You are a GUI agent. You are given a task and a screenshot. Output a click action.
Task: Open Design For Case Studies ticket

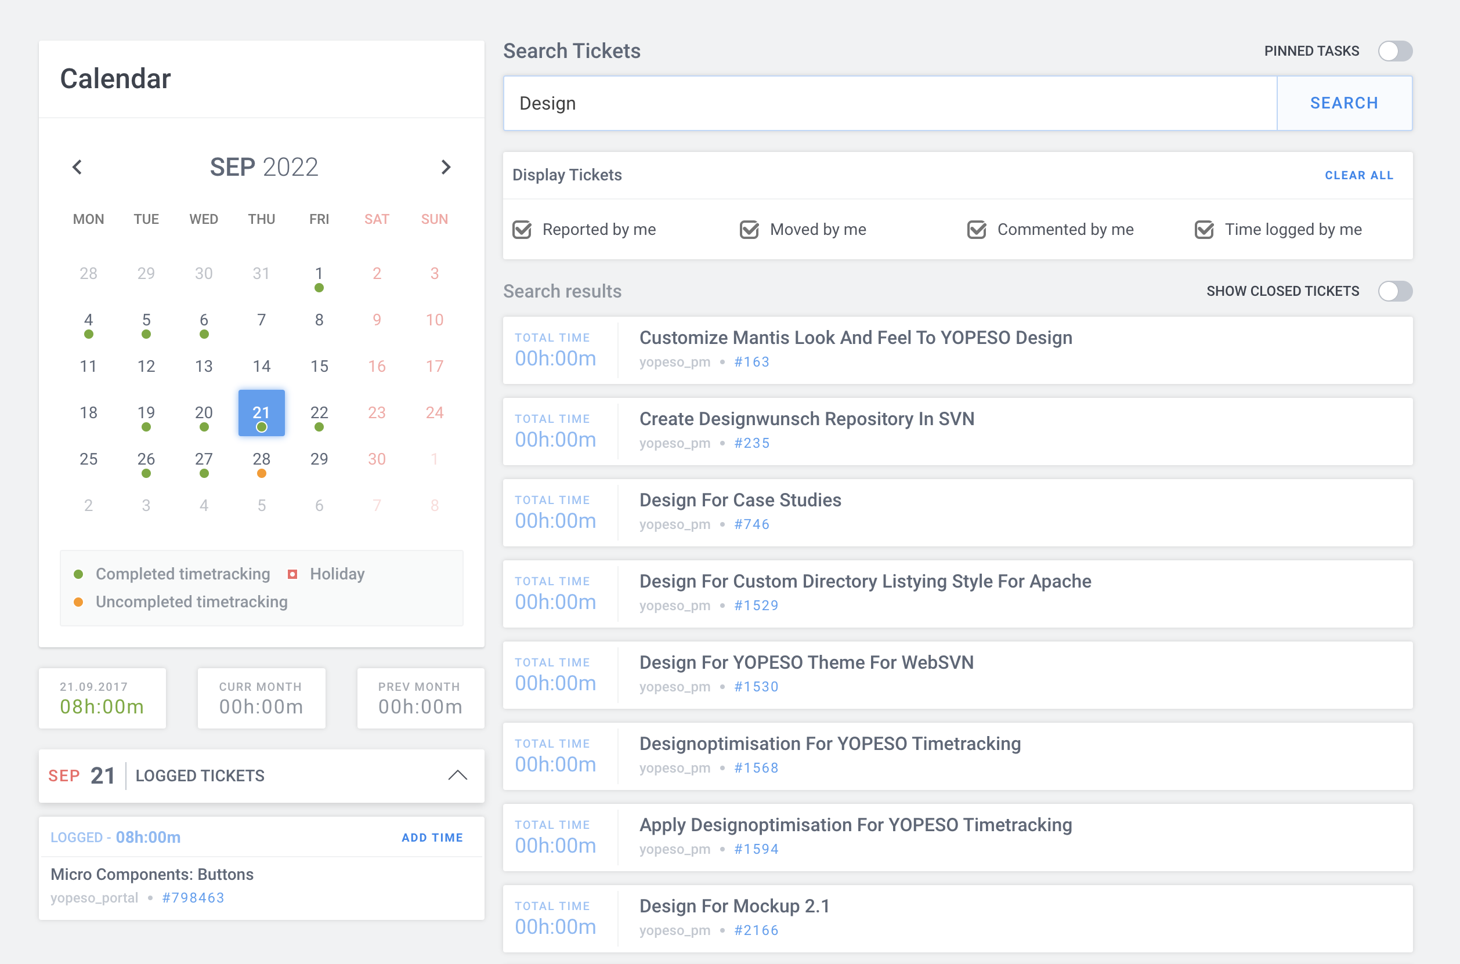[740, 500]
